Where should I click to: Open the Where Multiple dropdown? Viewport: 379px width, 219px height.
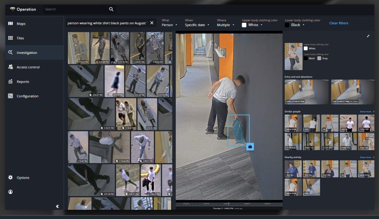[x=225, y=25]
